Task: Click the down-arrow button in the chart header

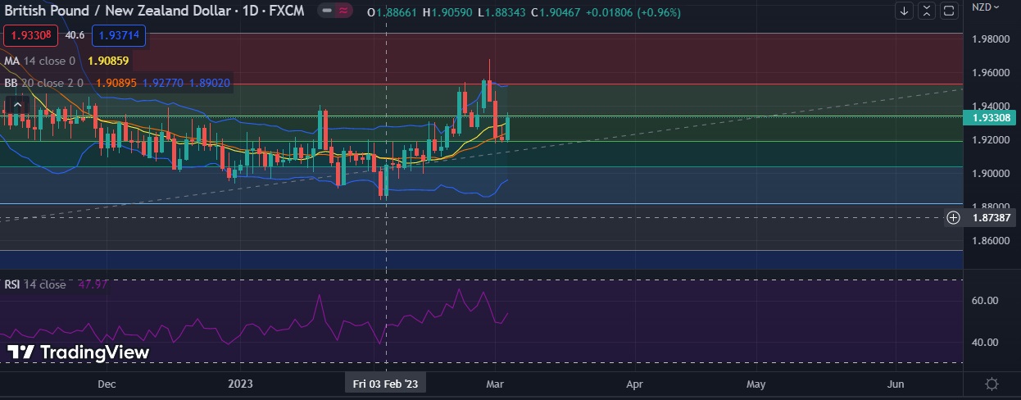Action: tap(905, 11)
